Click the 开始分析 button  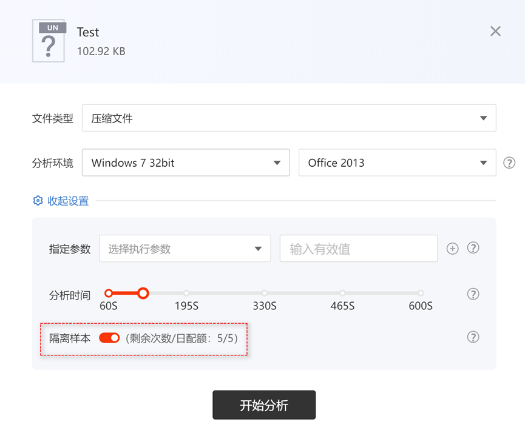tap(264, 405)
